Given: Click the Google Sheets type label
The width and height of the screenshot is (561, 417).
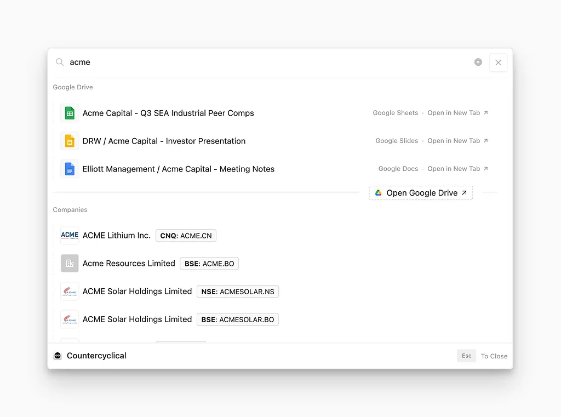Looking at the screenshot, I should [396, 113].
